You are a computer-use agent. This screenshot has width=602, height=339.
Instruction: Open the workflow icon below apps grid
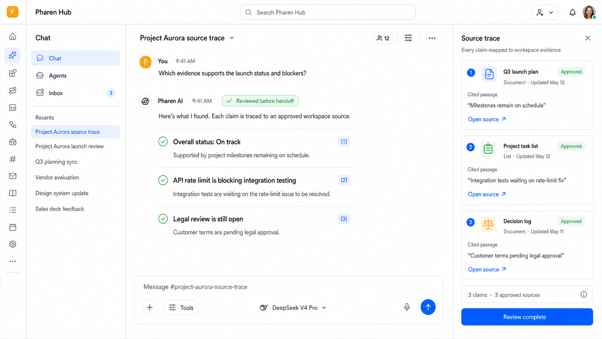tap(13, 90)
